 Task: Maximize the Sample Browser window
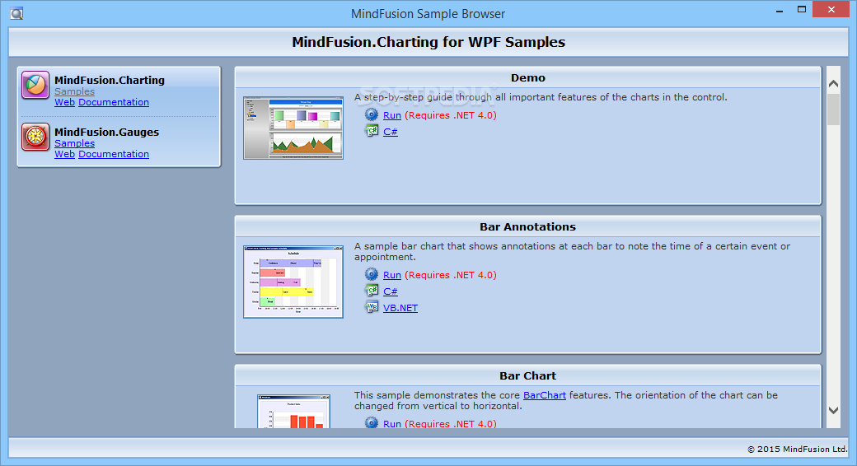pyautogui.click(x=802, y=9)
